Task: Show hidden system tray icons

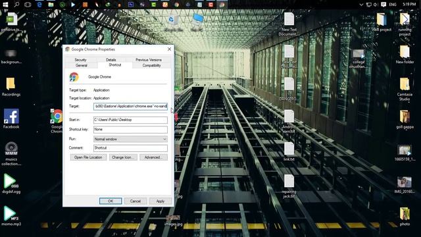Action: (361, 5)
